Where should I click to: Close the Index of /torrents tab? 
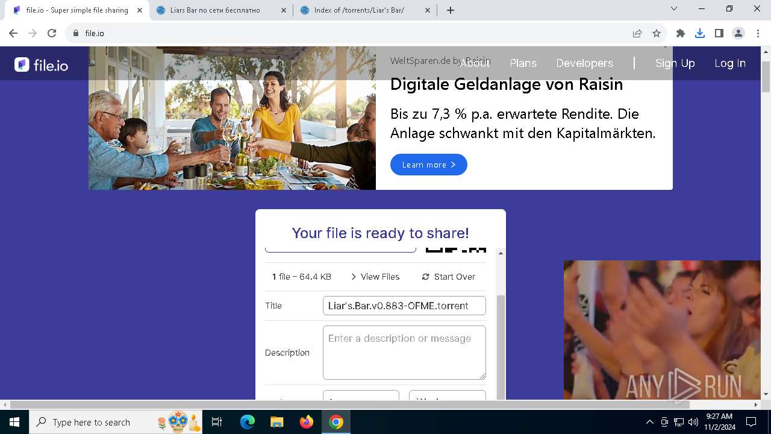428,10
